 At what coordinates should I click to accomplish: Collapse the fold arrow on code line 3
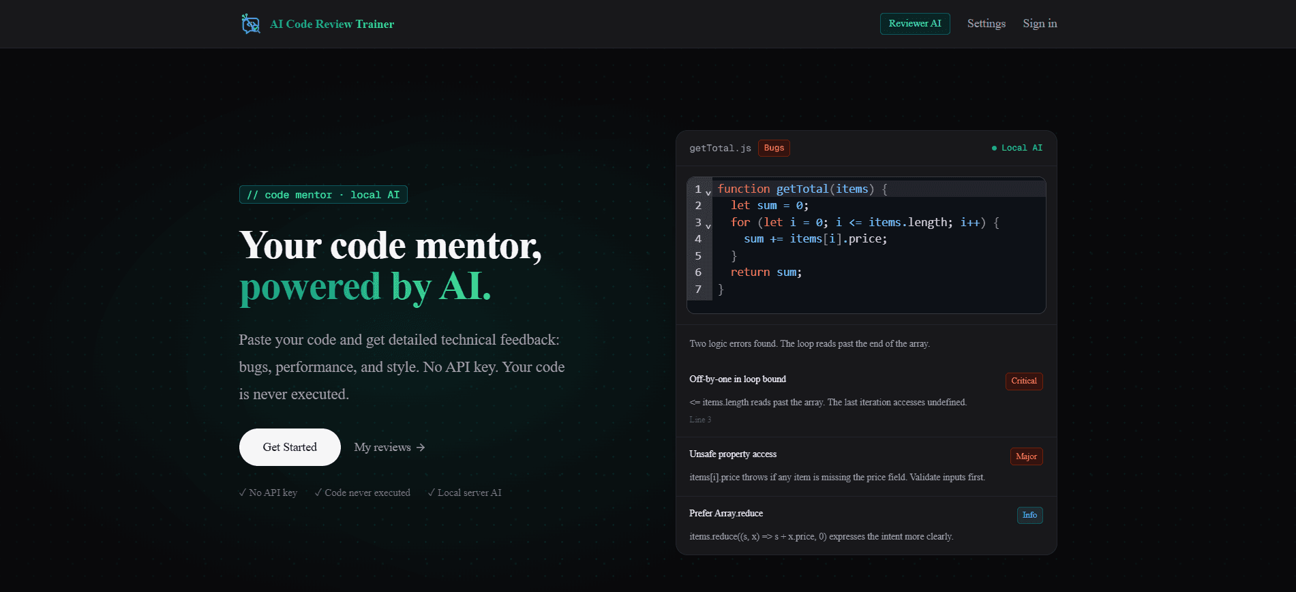pos(708,226)
